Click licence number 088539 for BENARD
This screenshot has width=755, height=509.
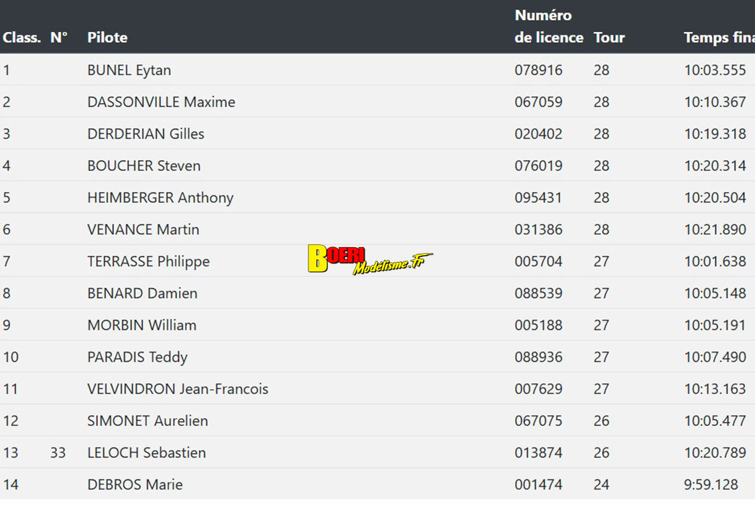[x=538, y=293]
